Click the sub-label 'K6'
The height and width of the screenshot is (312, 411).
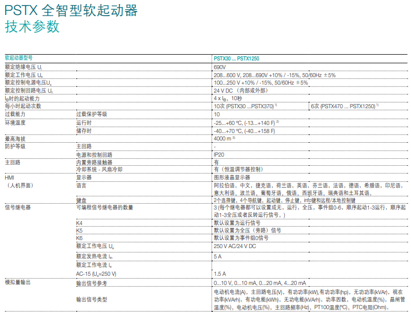[79, 238]
